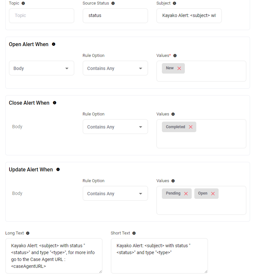This screenshot has width=253, height=277.
Task: Expand Rule Option dropdown under Update Alert When
Action: pyautogui.click(x=115, y=194)
